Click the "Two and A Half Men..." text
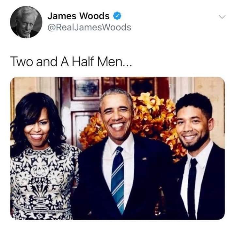235x234 pixels. click(x=71, y=62)
